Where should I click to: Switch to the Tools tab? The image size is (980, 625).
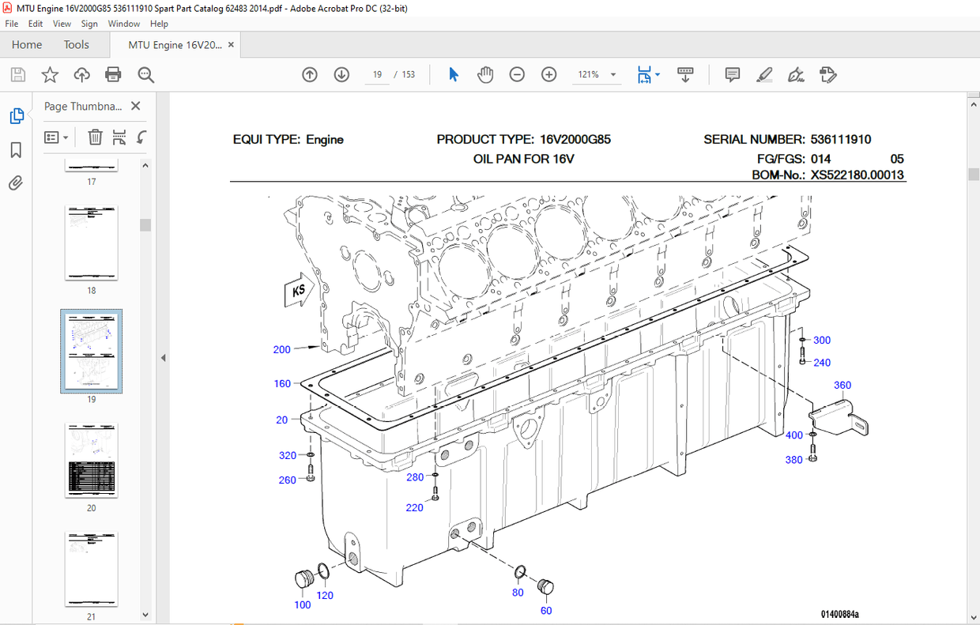point(76,45)
